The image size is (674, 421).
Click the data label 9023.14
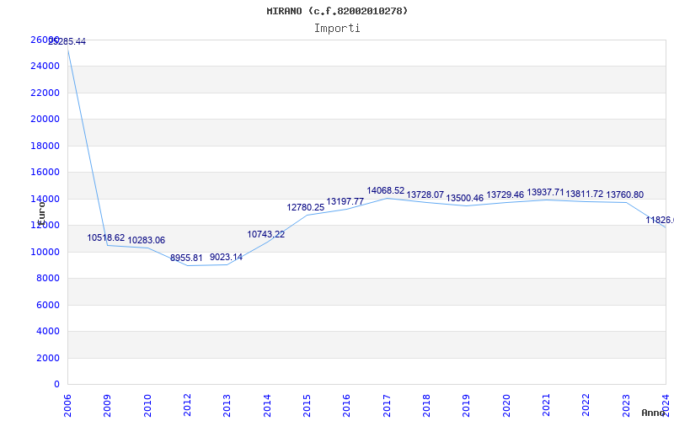[x=226, y=257]
